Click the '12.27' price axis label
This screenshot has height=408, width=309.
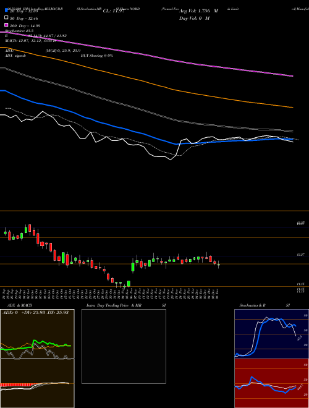(x=301, y=255)
